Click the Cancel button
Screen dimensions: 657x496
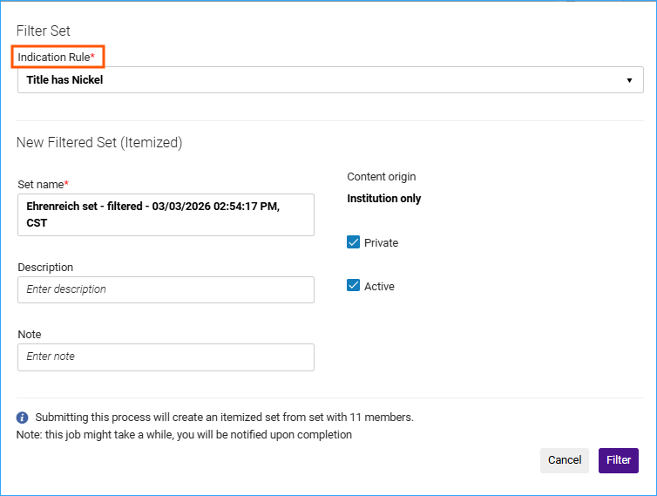565,460
